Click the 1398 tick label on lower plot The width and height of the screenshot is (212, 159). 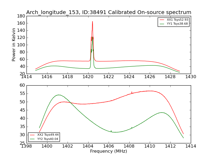(x=26, y=146)
